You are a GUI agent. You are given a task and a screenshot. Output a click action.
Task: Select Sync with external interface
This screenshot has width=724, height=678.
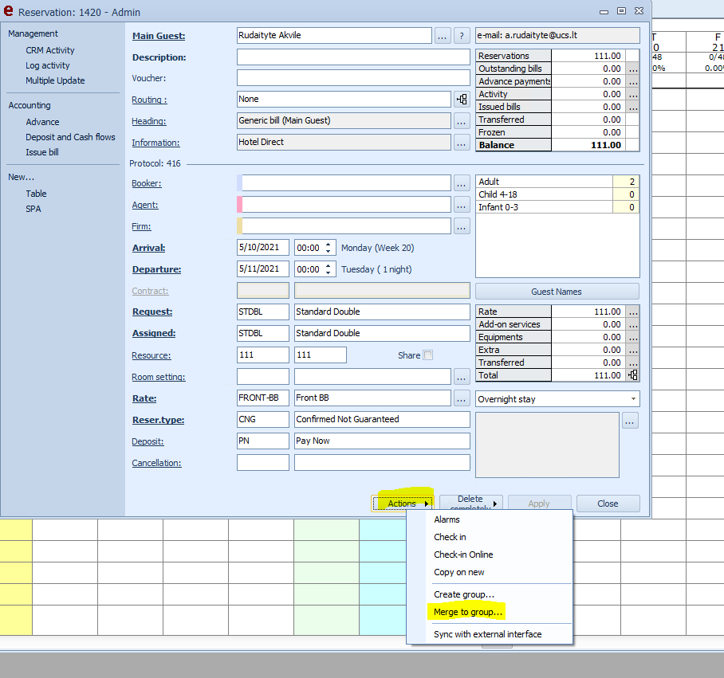(490, 634)
